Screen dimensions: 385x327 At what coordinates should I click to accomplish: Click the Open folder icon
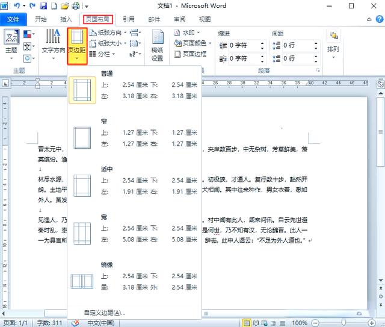tap(64, 5)
